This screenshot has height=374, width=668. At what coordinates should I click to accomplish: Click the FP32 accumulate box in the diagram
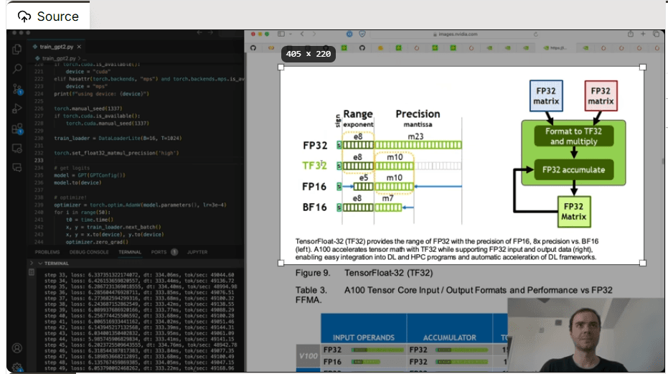tap(573, 169)
